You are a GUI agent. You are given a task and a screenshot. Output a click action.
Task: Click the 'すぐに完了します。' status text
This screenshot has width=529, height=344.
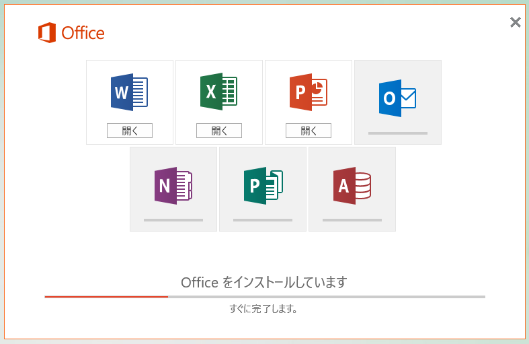[x=263, y=308]
